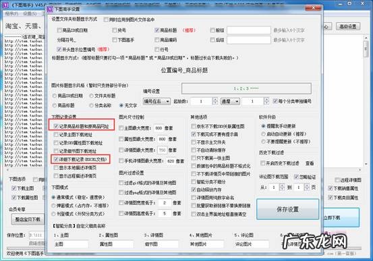Click 高级设置 button in main window
This screenshot has width=373, height=261.
[x=348, y=26]
